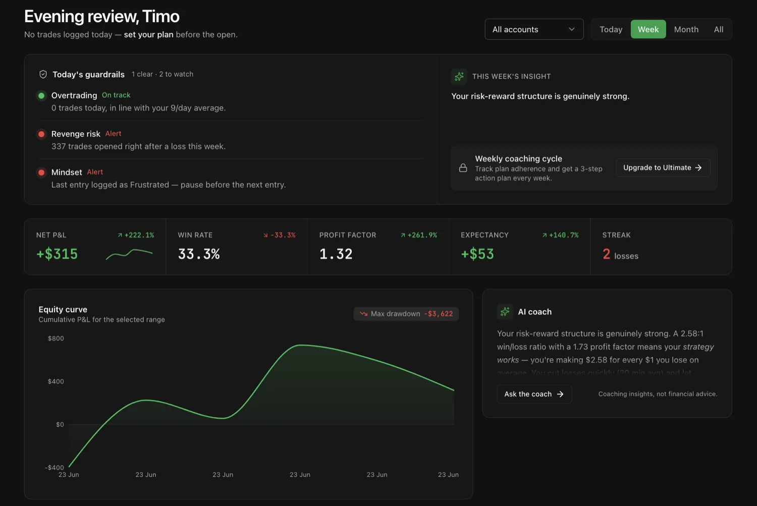Click the guardrails shield icon

[x=43, y=74]
